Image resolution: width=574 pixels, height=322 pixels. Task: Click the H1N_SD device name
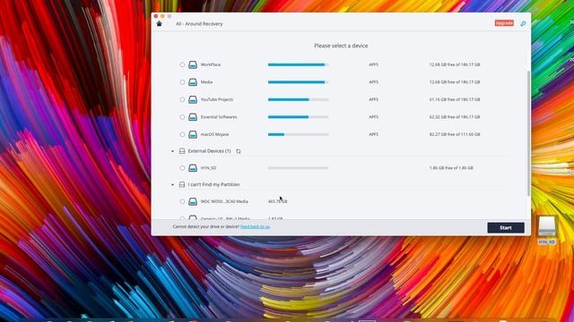click(x=208, y=168)
